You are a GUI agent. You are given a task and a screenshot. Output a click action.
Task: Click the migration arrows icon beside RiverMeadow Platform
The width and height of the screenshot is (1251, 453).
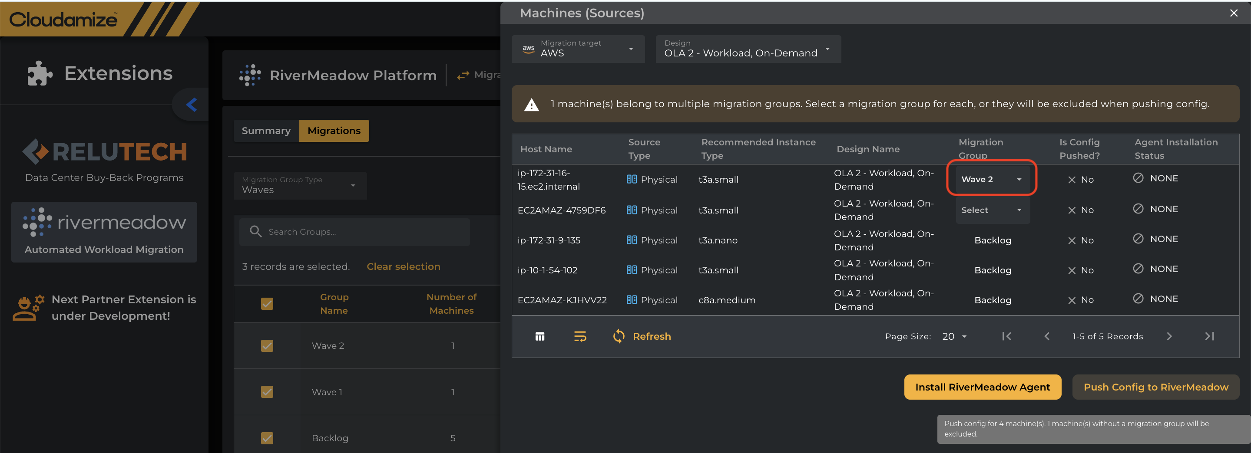click(463, 75)
